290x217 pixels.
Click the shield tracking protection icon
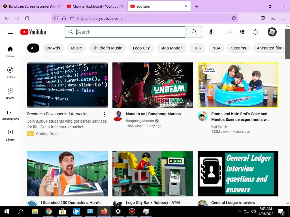click(x=56, y=18)
